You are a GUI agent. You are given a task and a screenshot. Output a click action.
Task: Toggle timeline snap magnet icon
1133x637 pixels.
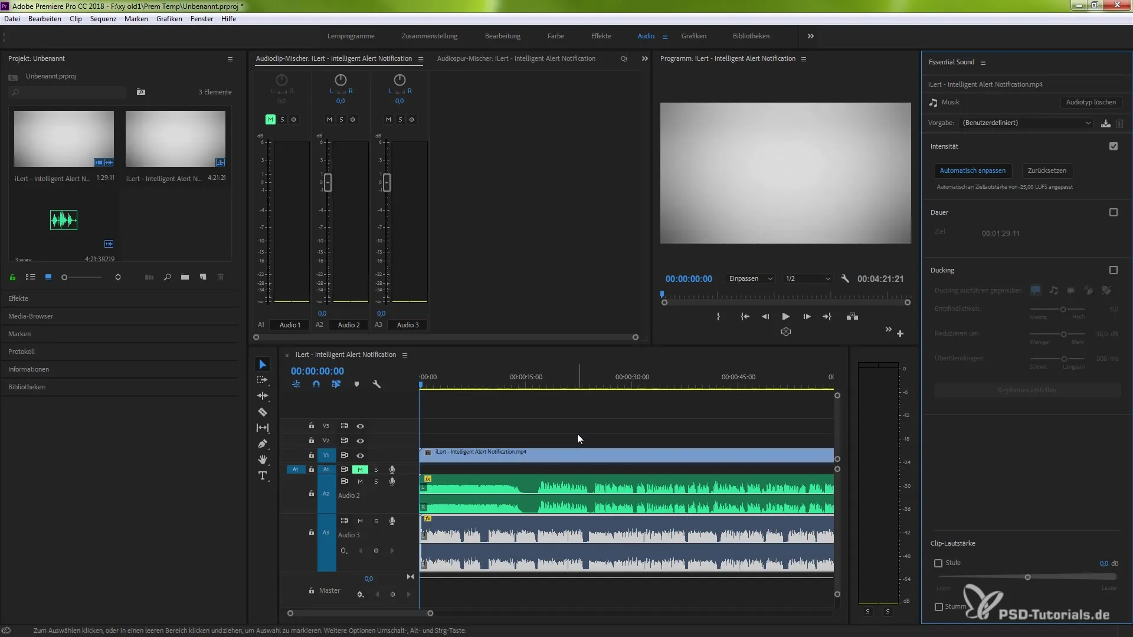pyautogui.click(x=316, y=384)
